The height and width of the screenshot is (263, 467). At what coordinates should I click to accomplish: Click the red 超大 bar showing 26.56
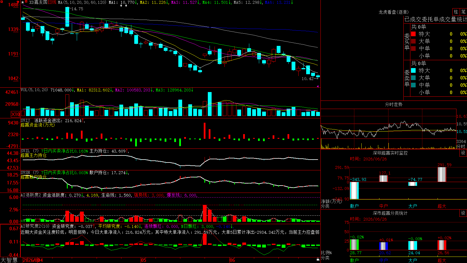[442, 245]
